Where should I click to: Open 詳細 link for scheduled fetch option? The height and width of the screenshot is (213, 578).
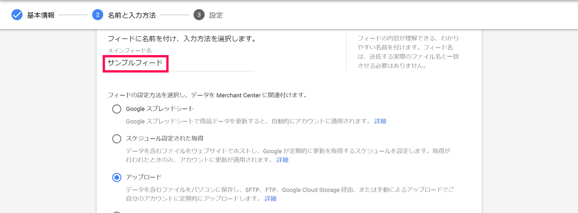pyautogui.click(x=282, y=160)
